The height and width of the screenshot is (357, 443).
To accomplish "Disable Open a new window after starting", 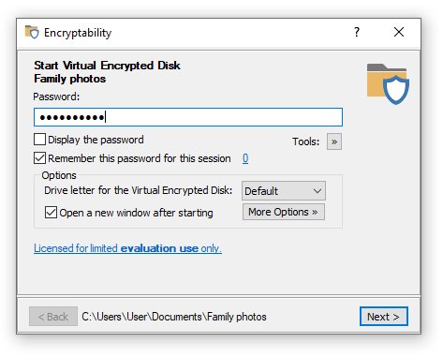I will tap(51, 213).
